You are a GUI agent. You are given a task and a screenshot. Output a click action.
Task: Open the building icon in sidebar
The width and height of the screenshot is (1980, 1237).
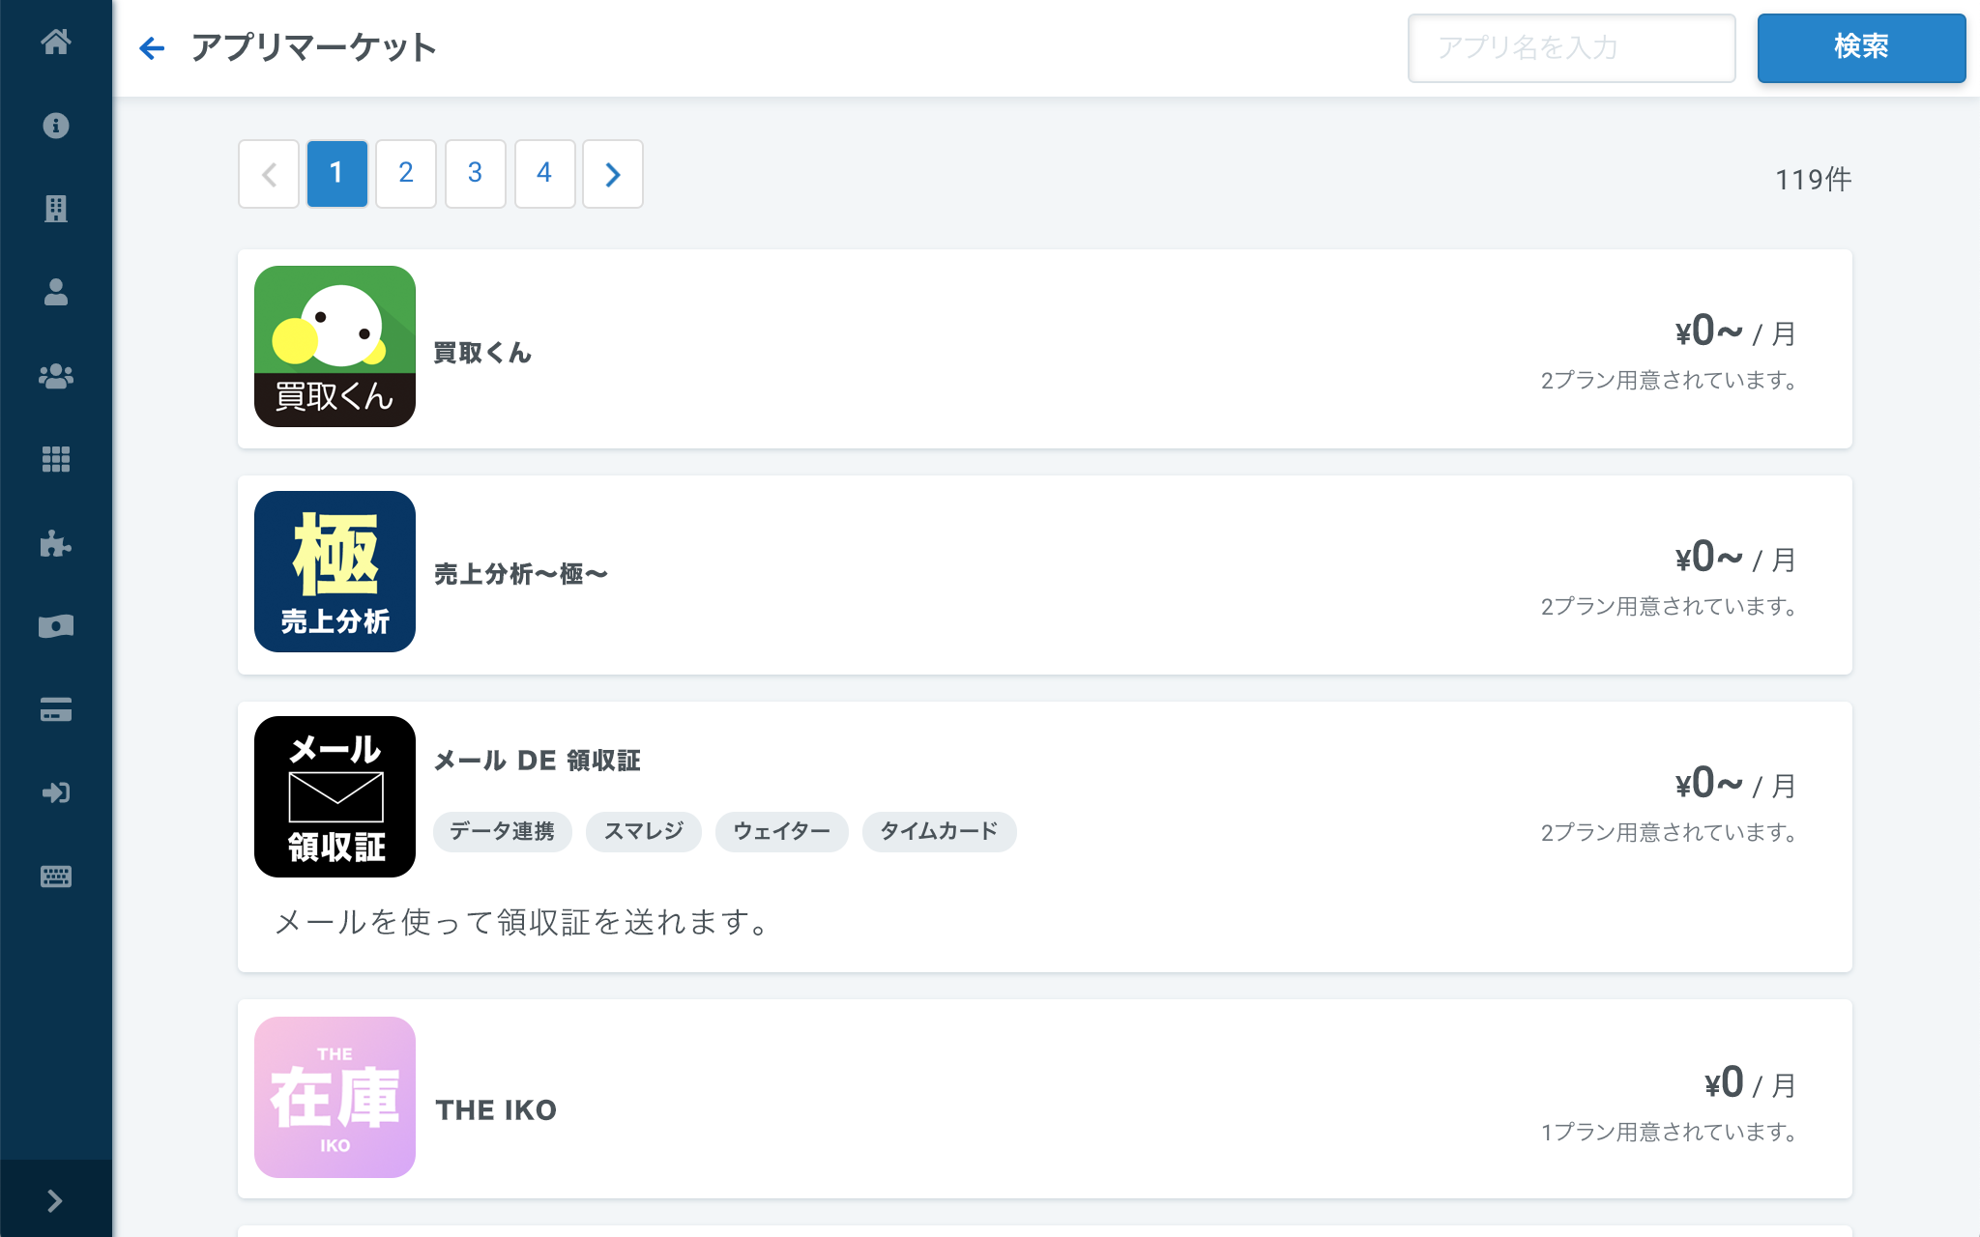click(56, 209)
